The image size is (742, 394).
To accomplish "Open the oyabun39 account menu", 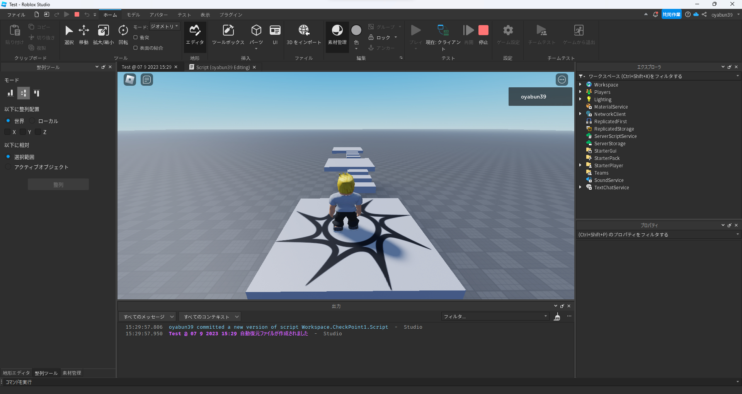I will (725, 15).
